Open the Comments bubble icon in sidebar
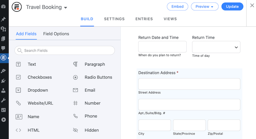Image resolution: width=256 pixels, height=139 pixels. [x=3, y=48]
